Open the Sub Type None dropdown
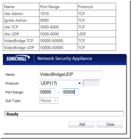The image size is (131, 139). pyautogui.click(x=49, y=101)
